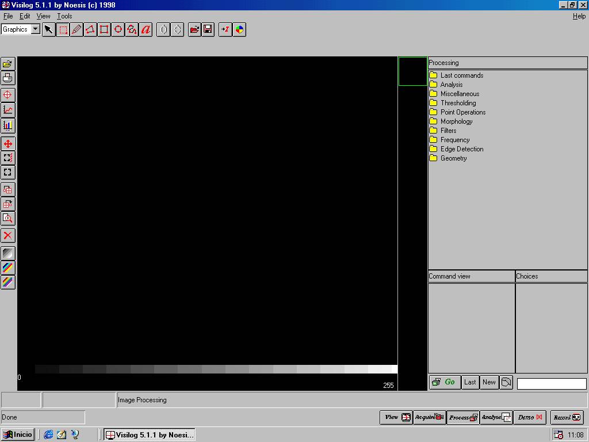589x442 pixels.
Task: Choose the polygon drawing tool
Action: [x=90, y=29]
